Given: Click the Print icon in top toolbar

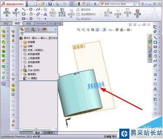Looking at the screenshot, I should pyautogui.click(x=57, y=4).
